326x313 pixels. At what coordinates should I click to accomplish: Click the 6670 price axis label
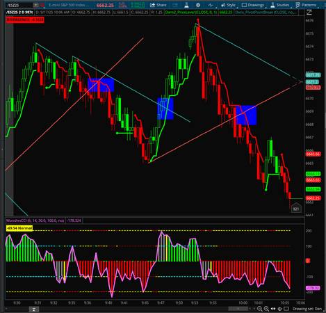309,98
